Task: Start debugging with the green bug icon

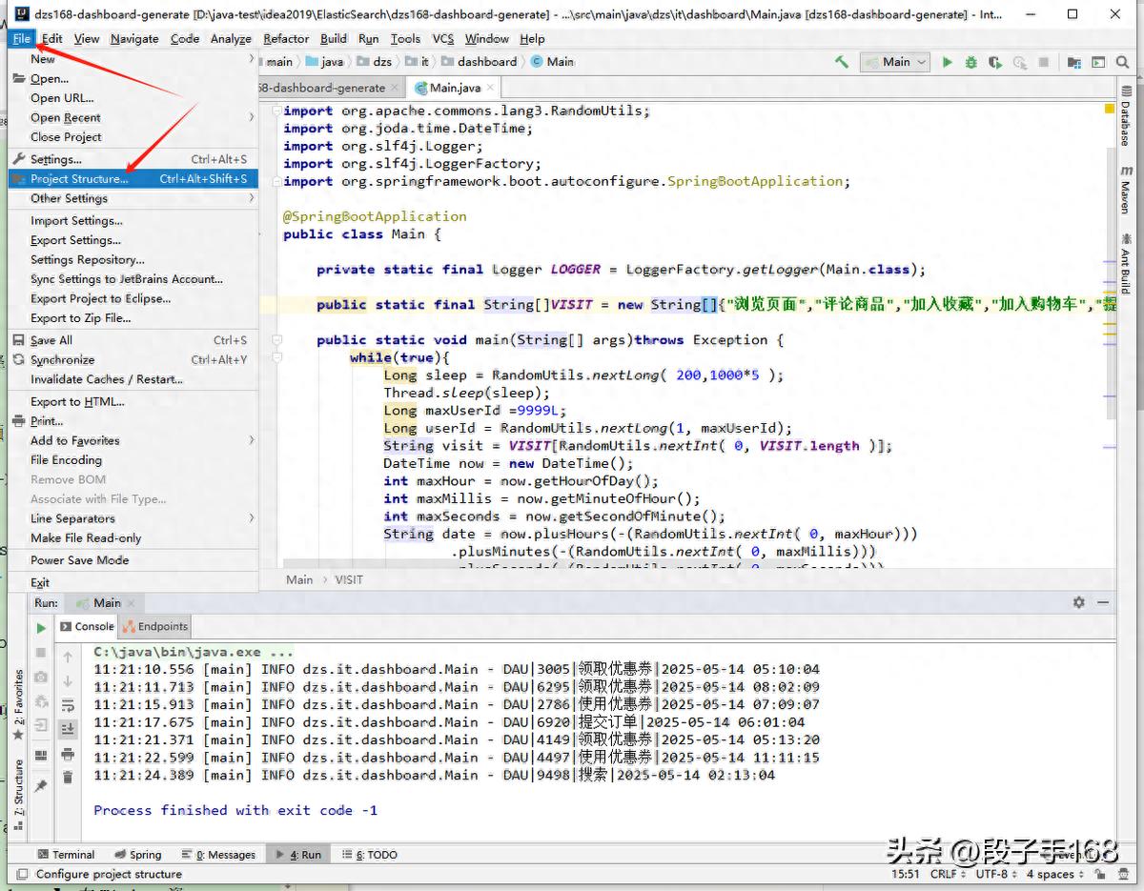Action: coord(970,62)
